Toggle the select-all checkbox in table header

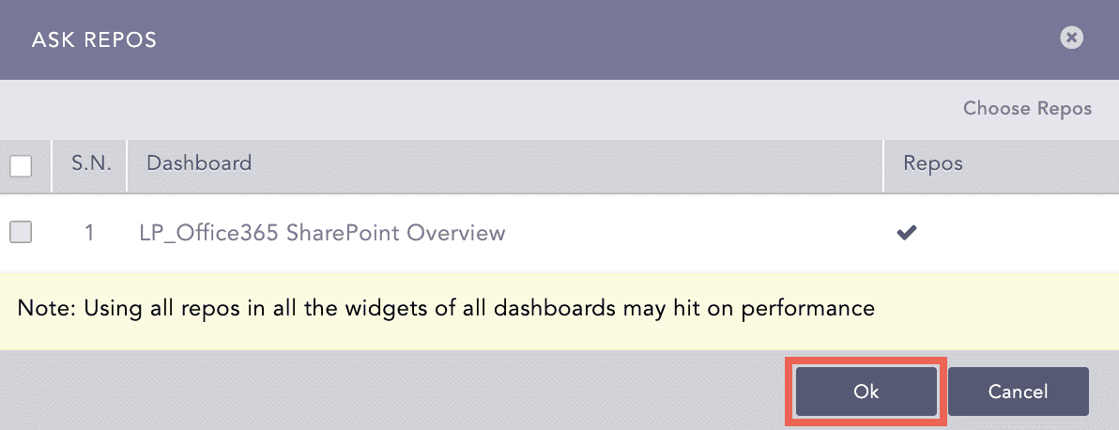(x=21, y=166)
